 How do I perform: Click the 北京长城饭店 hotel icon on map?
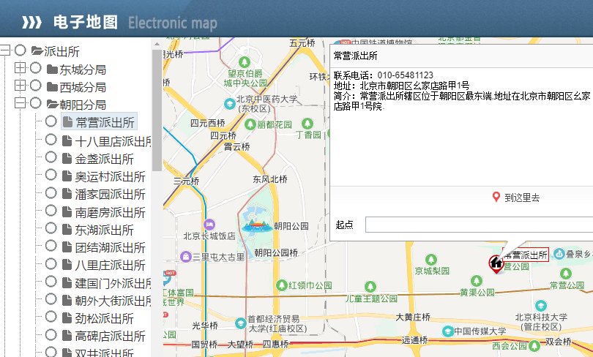pyautogui.click(x=209, y=225)
